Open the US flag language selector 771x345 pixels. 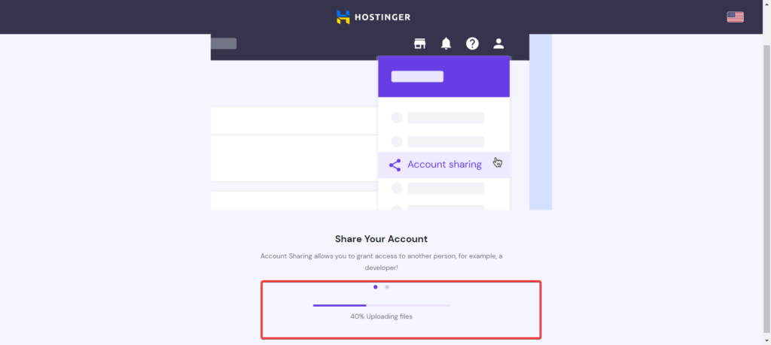(x=735, y=17)
